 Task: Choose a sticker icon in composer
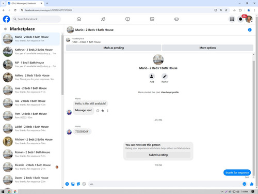[78, 184]
